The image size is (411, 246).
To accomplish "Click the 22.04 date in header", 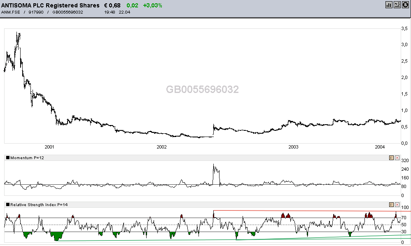I will click(124, 12).
